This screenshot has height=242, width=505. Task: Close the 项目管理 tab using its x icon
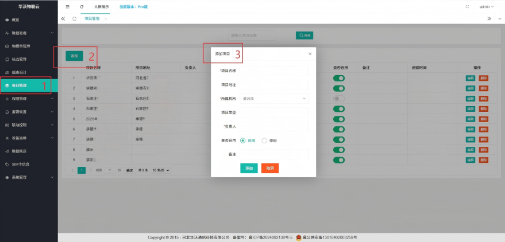tap(105, 19)
